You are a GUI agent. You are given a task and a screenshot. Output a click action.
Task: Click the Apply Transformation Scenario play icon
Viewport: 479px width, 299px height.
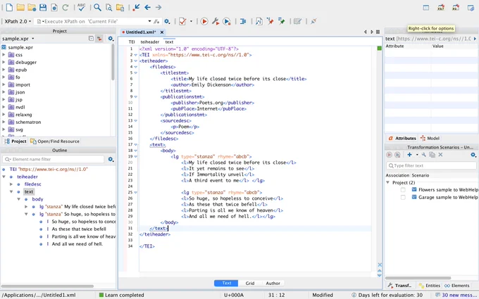tap(204, 21)
